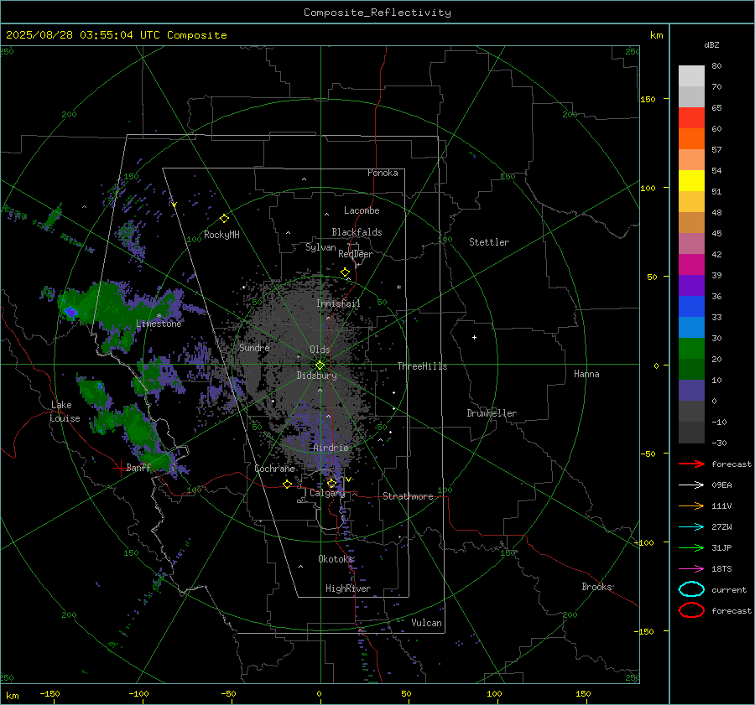
Task: Click the yellow radar site marker at Didsbury
Action: (320, 365)
